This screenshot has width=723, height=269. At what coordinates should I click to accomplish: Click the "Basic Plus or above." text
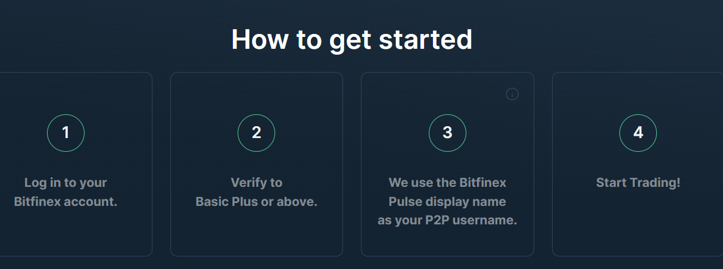256,202
